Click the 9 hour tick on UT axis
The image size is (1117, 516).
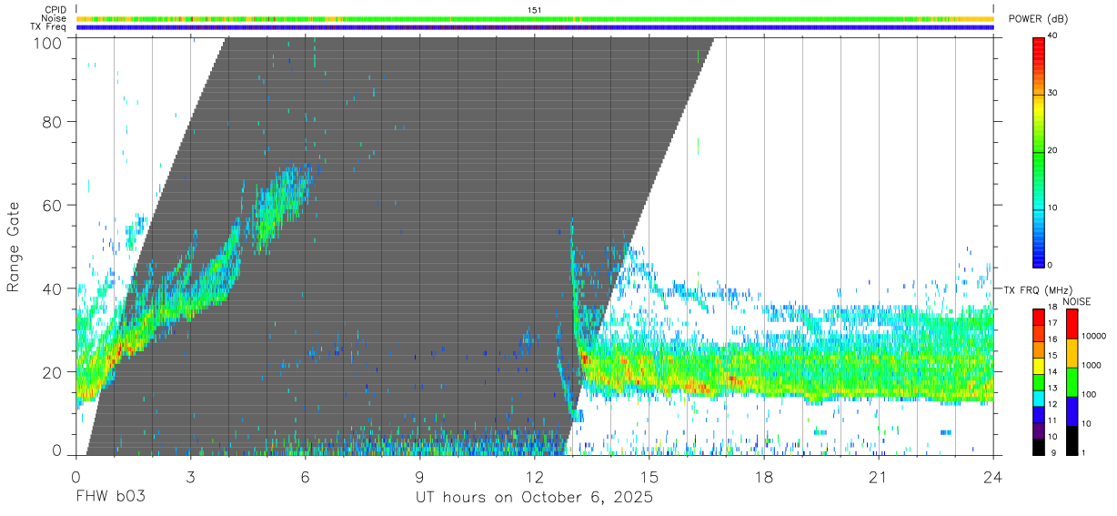point(420,477)
